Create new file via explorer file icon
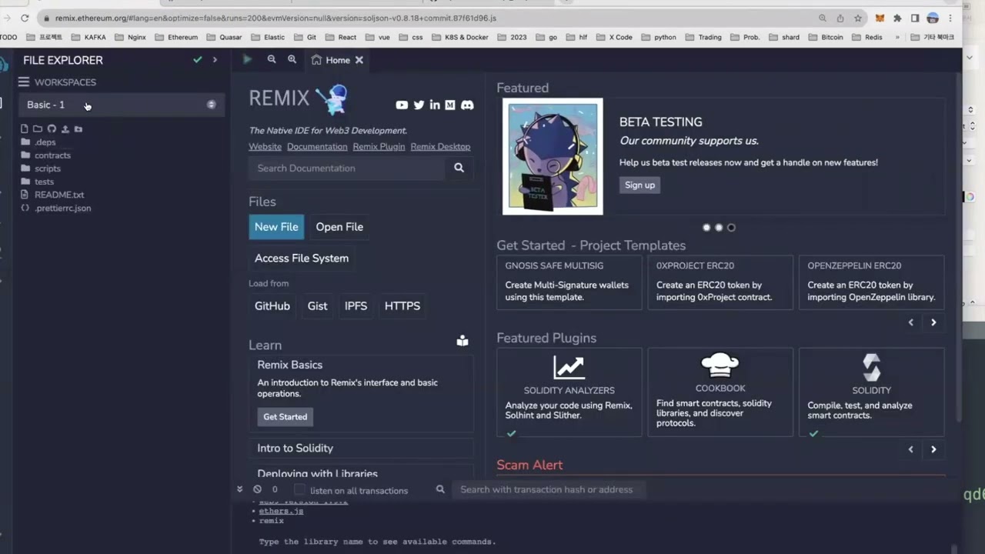The height and width of the screenshot is (554, 985). 25,129
